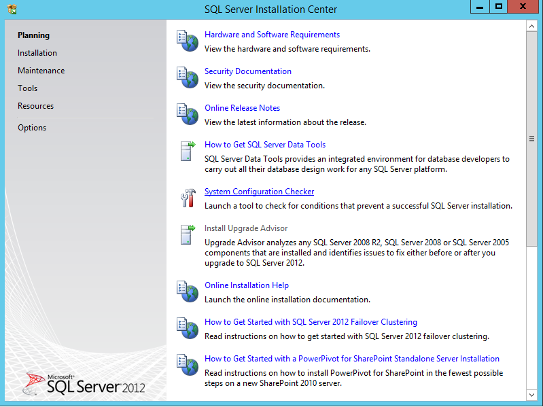The width and height of the screenshot is (543, 407).
Task: Click the scrollbar up arrow
Action: (x=531, y=26)
